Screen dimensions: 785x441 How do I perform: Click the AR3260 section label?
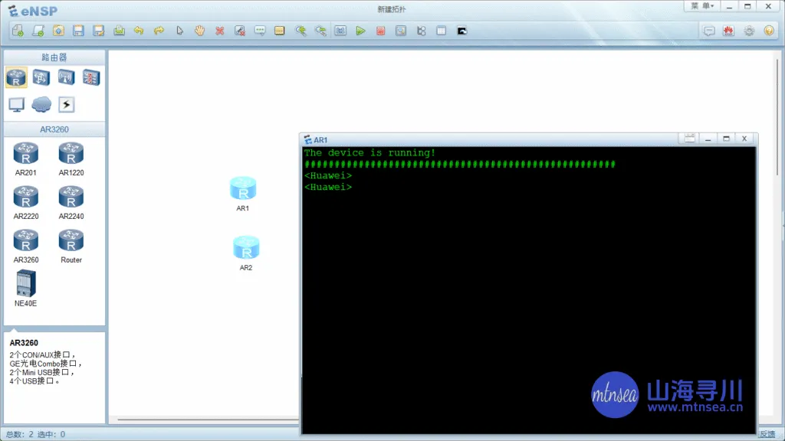pos(54,129)
